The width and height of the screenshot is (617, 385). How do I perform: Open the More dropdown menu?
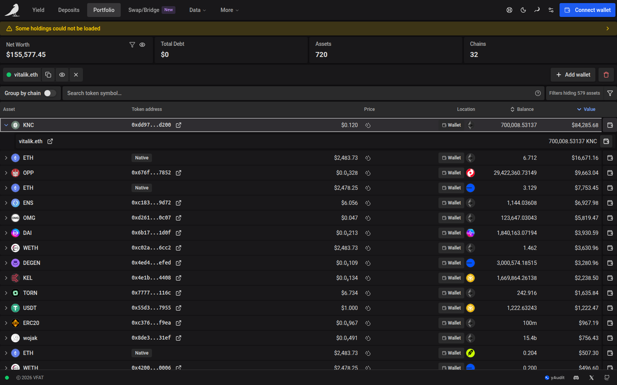point(229,10)
